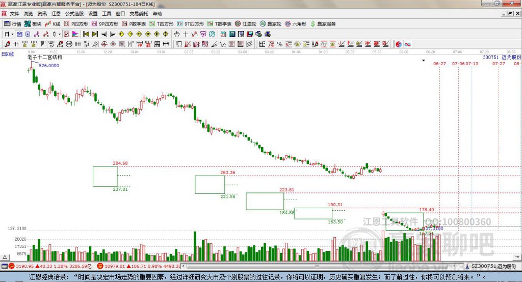522x282 pixels.
Task: Open the 交易委托 menu
Action: point(139,14)
